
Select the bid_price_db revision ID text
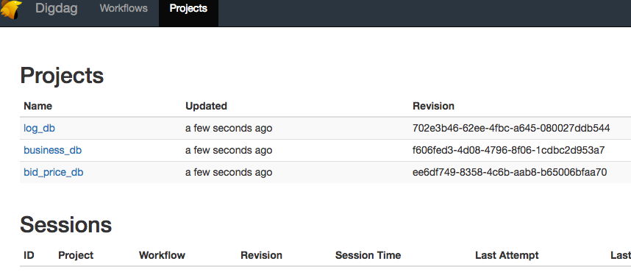[x=510, y=173]
